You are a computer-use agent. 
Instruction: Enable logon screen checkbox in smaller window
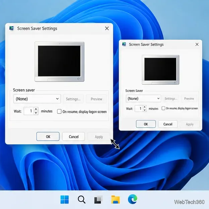point(163,108)
